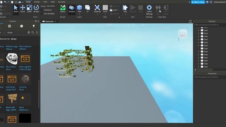This screenshot has height=127, width=226.
Task: Activate the Move tool
Action: [23, 9]
